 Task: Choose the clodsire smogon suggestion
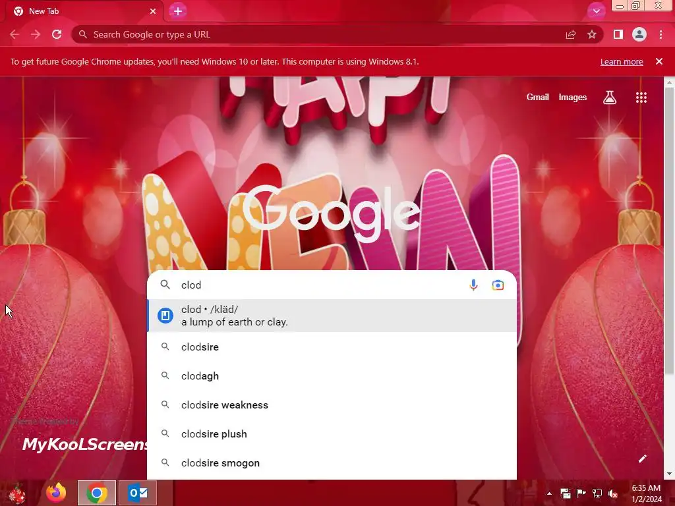click(x=332, y=463)
